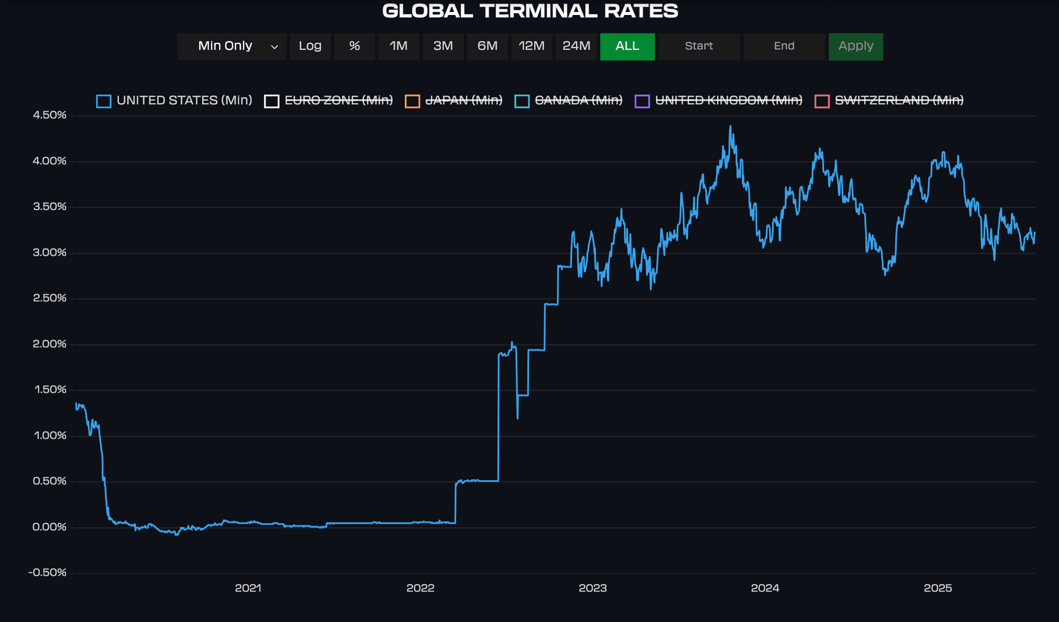This screenshot has width=1059, height=622.
Task: Select the 3M time range
Action: 443,46
